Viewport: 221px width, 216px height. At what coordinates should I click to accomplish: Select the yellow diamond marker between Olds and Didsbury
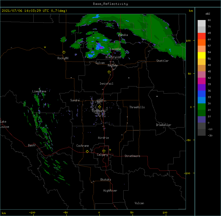pos(99,107)
